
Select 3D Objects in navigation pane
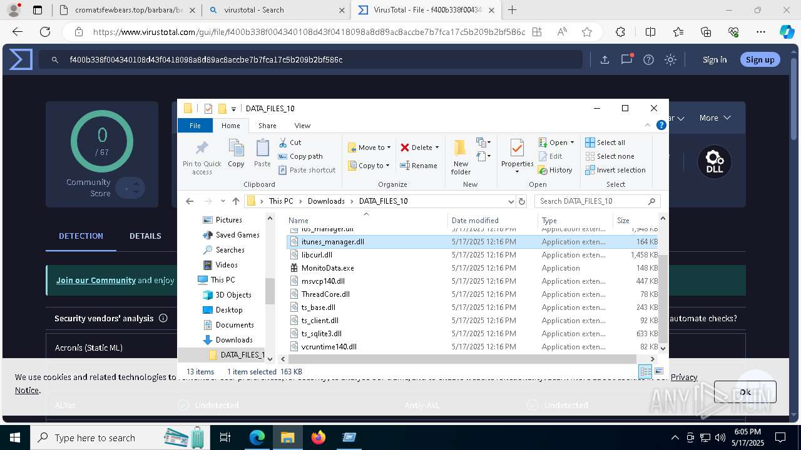[x=233, y=295]
